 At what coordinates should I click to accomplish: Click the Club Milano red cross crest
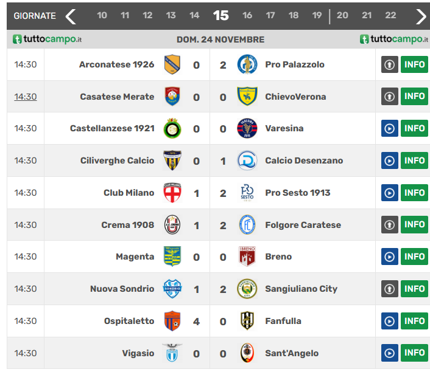coord(172,193)
